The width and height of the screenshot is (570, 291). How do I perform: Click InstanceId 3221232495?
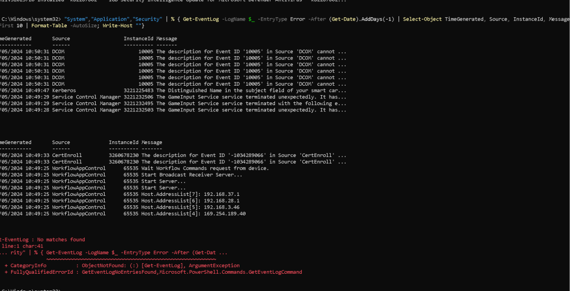[x=138, y=103]
